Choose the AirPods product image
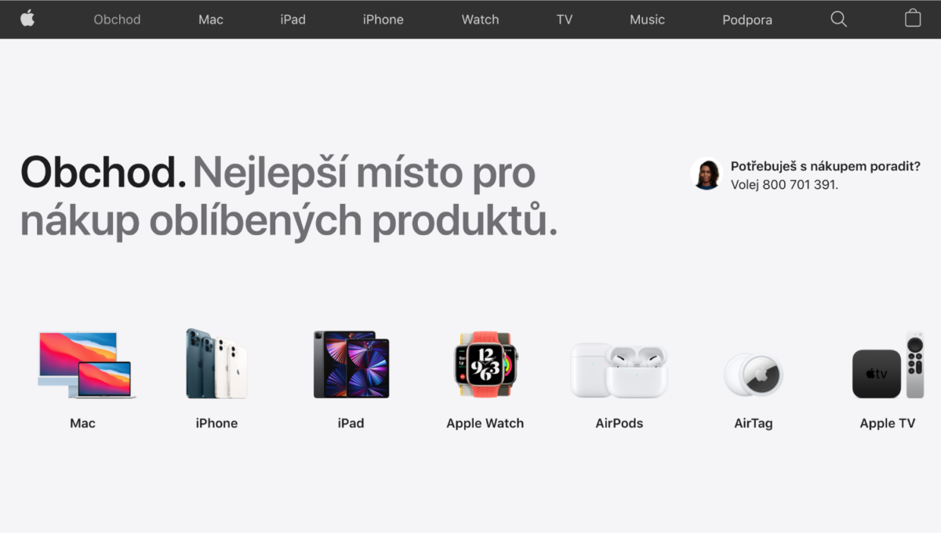 (x=619, y=370)
